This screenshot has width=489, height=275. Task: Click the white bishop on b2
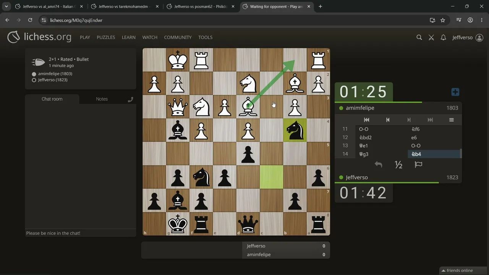click(x=295, y=83)
